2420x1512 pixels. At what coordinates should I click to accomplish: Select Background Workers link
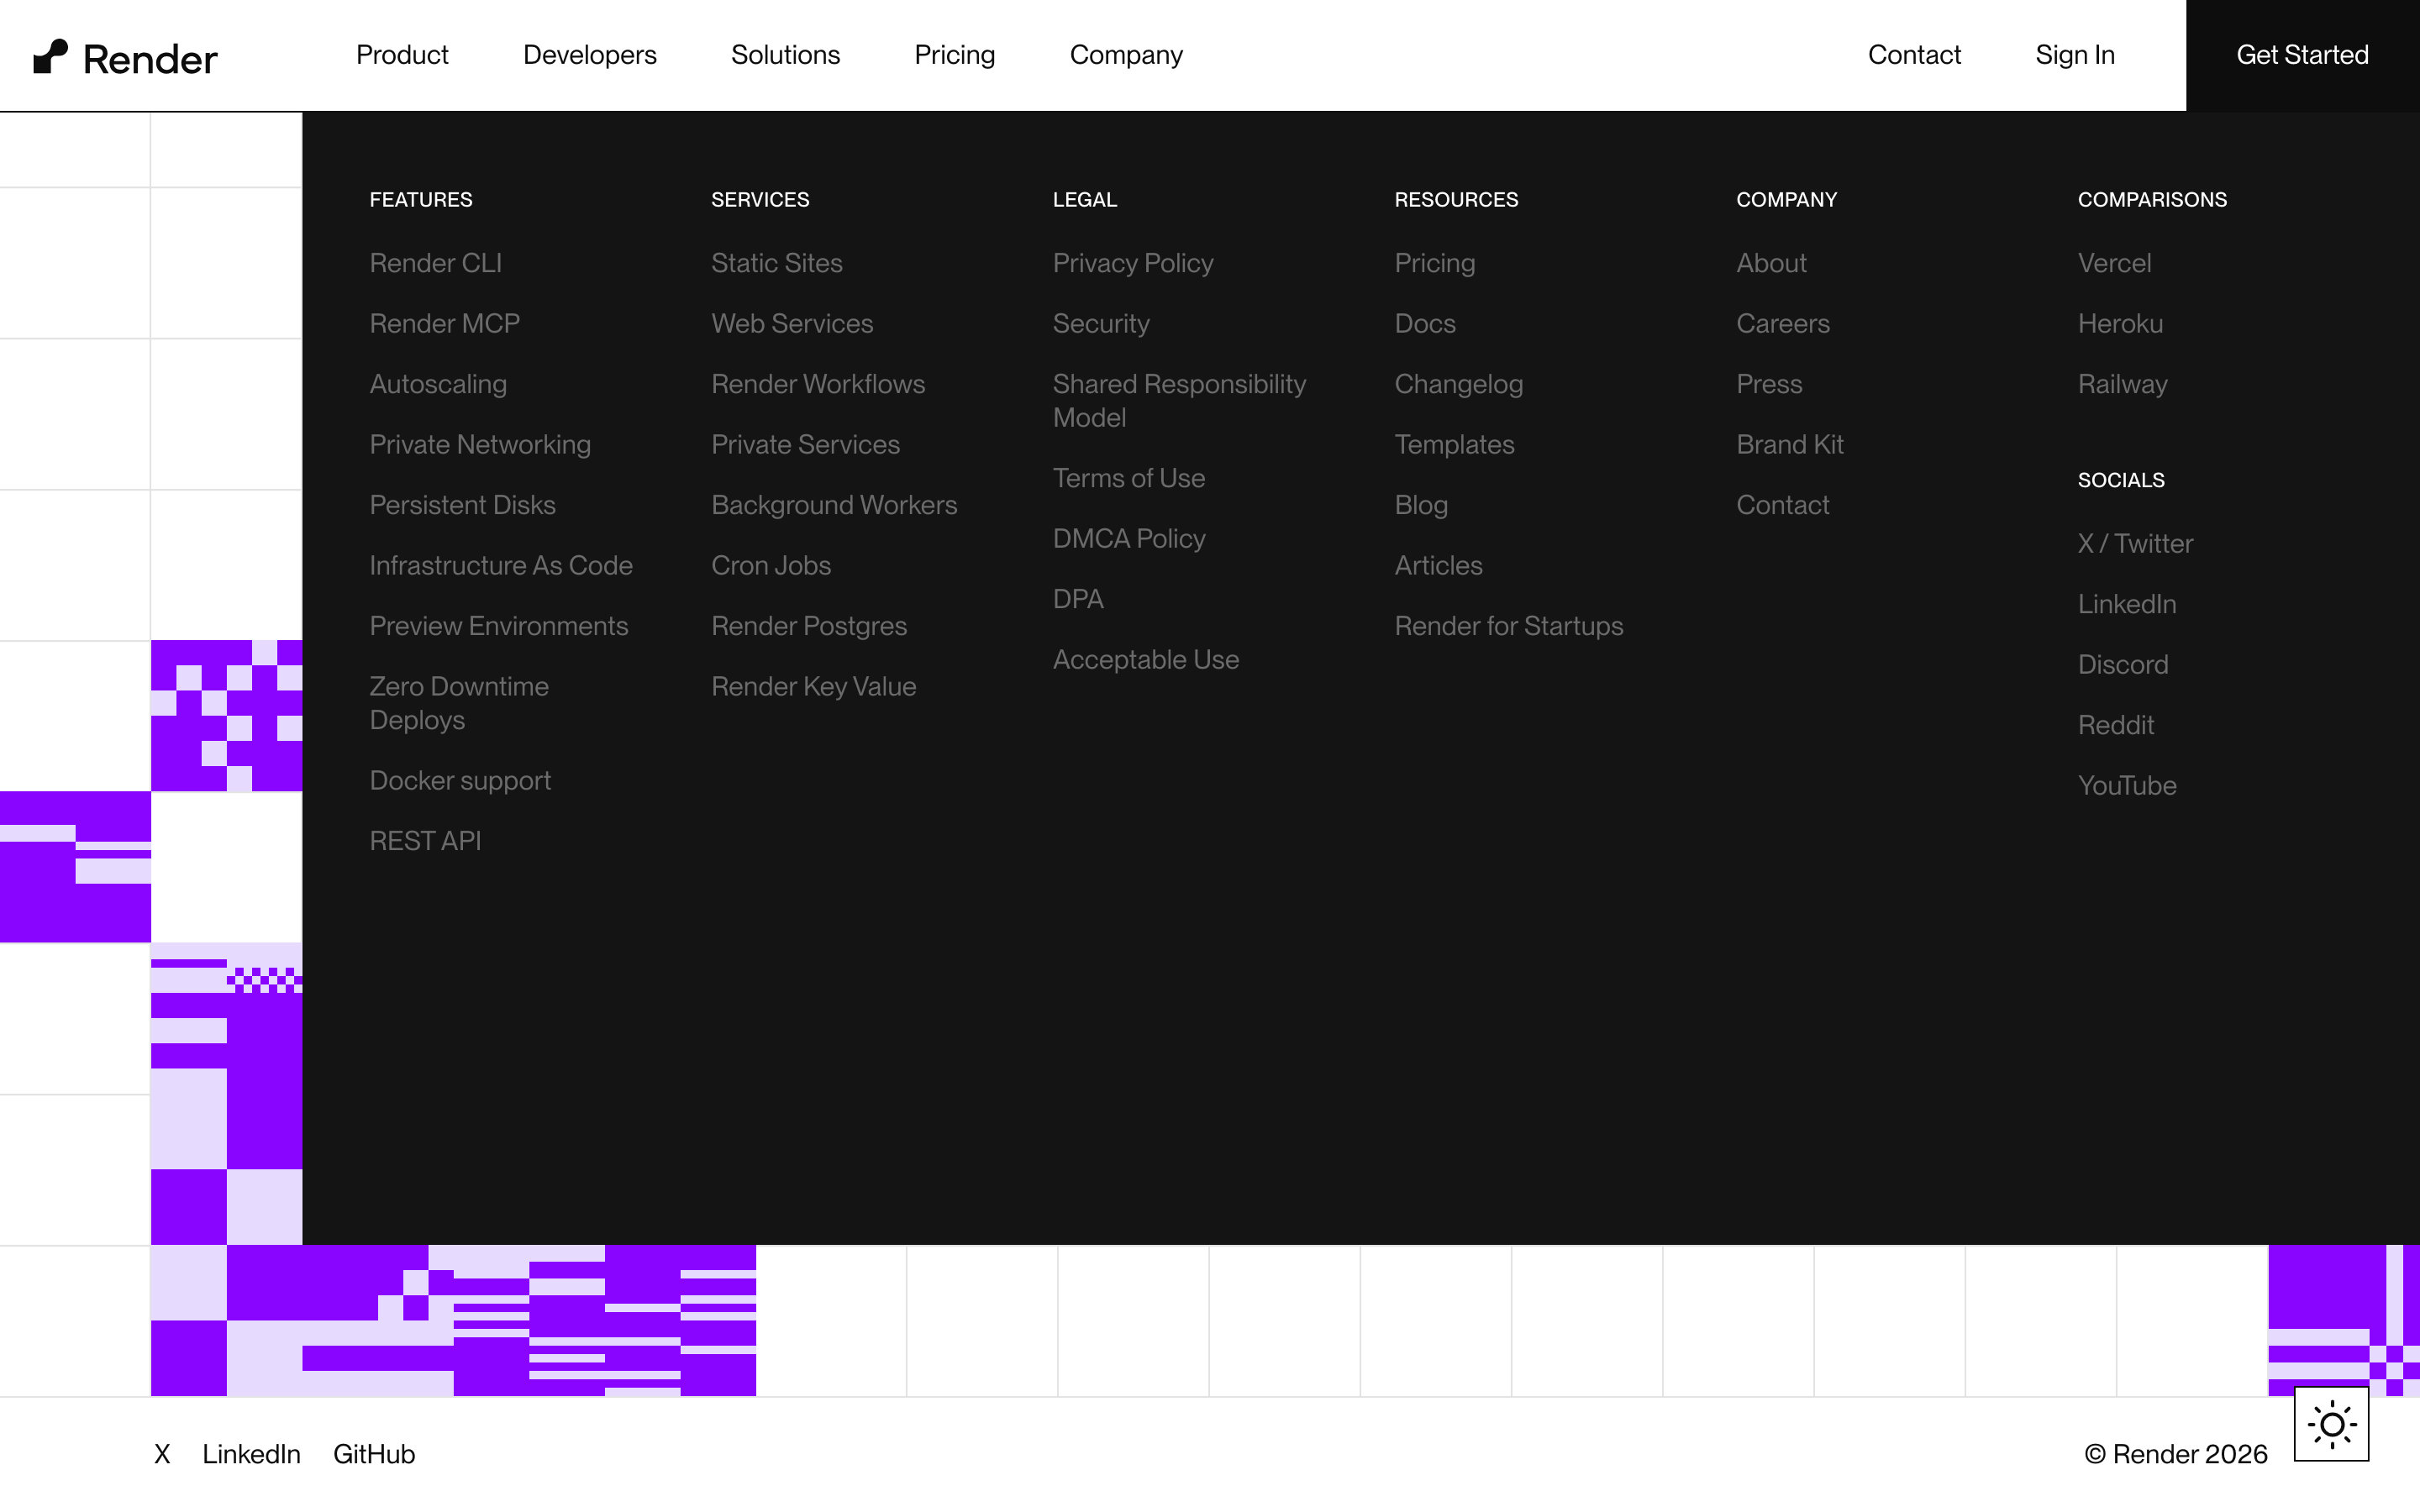point(834,505)
